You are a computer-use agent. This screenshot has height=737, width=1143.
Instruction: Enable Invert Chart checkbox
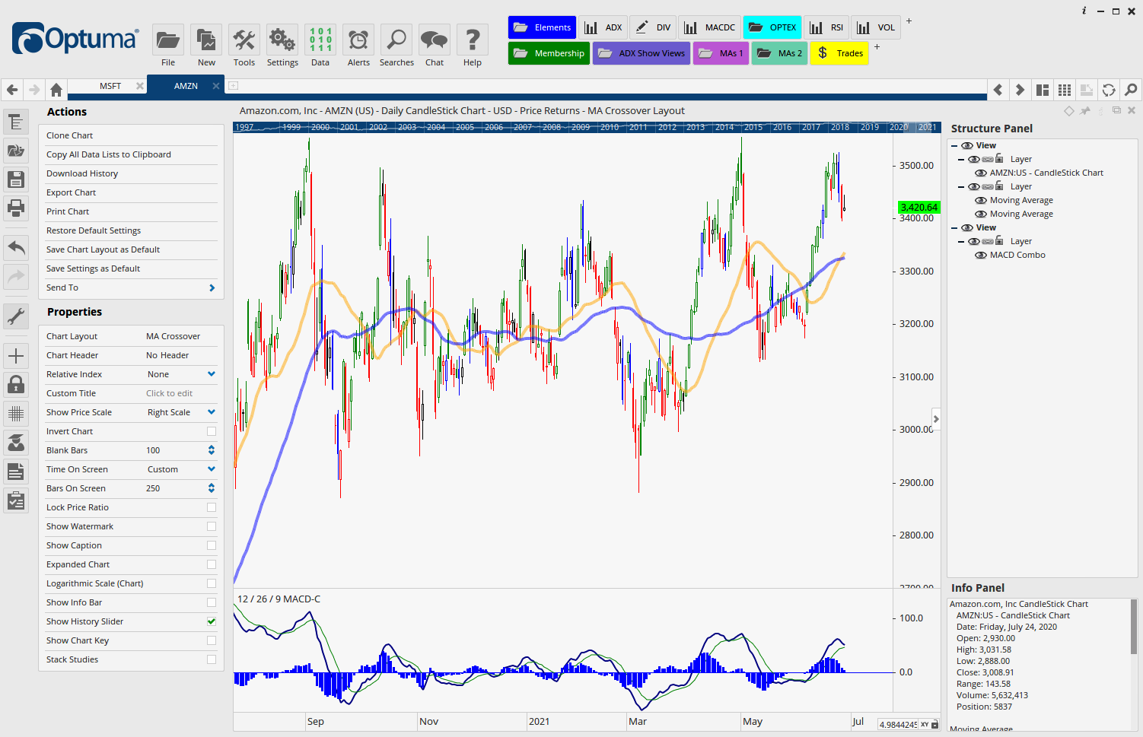point(212,431)
